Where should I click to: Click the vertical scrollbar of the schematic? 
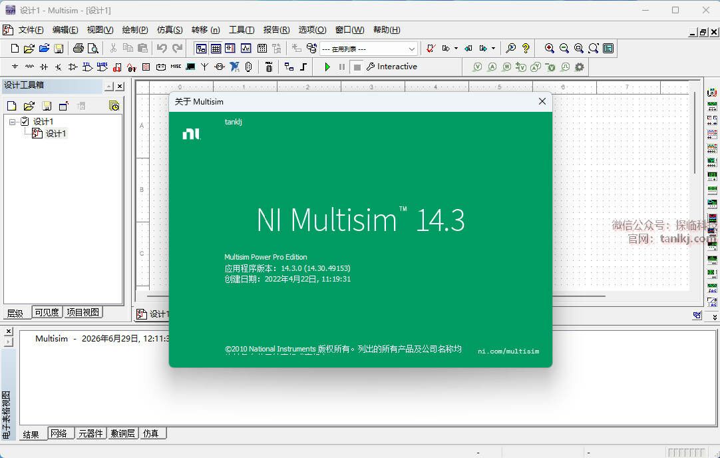696,133
